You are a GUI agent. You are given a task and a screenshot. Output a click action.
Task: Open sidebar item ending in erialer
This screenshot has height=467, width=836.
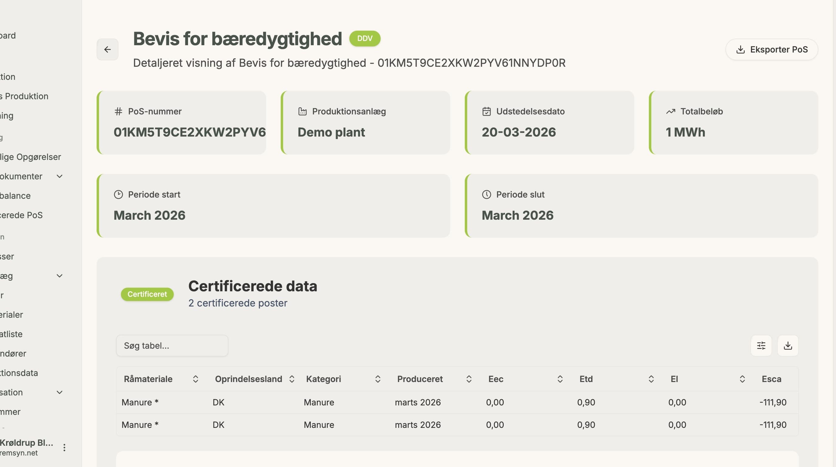point(11,315)
